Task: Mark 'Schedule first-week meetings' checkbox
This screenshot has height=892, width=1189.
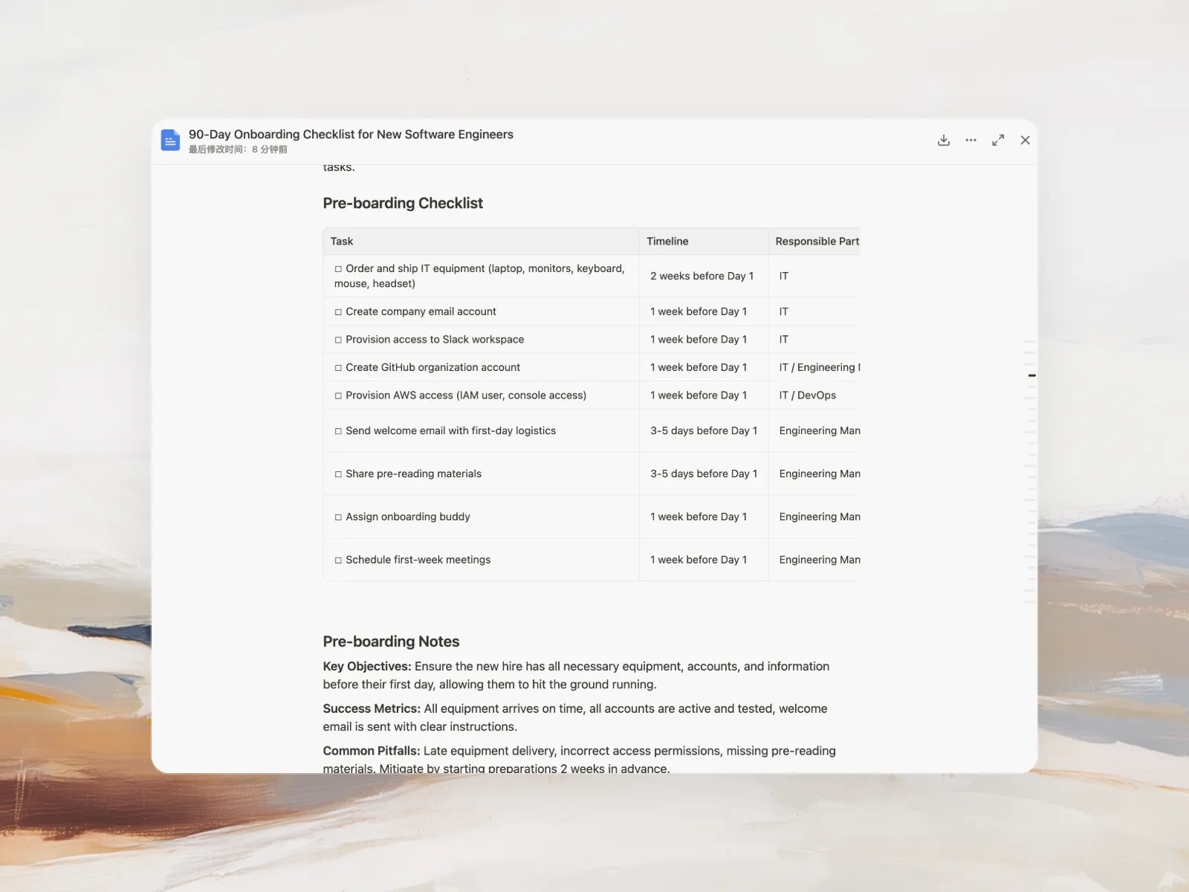Action: (x=338, y=560)
